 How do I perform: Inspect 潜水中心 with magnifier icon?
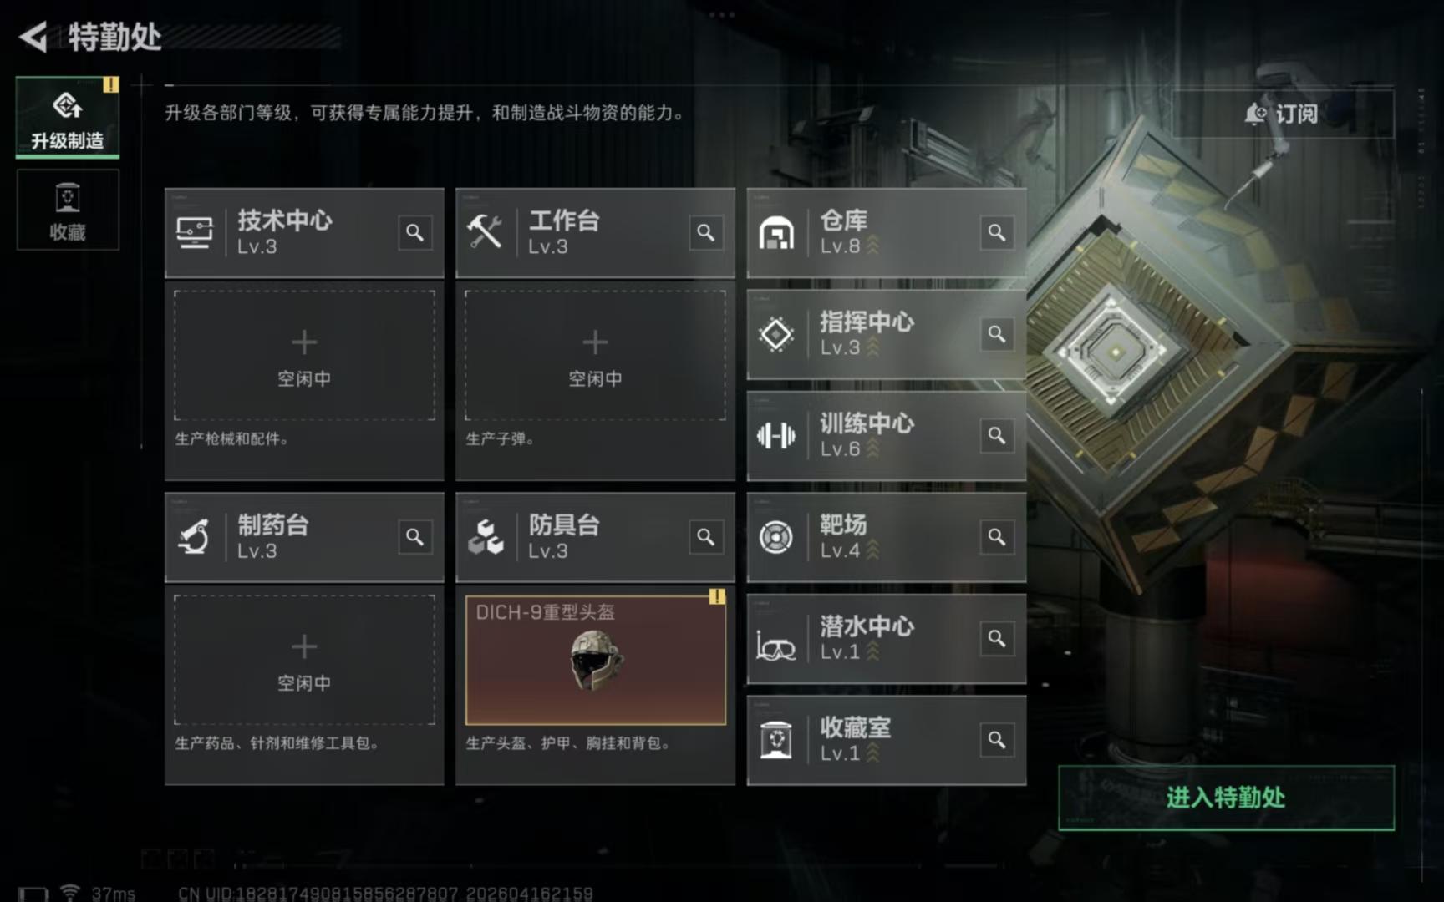pyautogui.click(x=996, y=639)
